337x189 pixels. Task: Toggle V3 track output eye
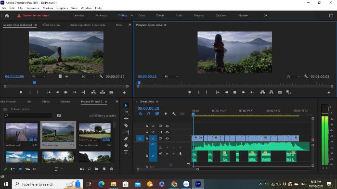click(x=167, y=126)
